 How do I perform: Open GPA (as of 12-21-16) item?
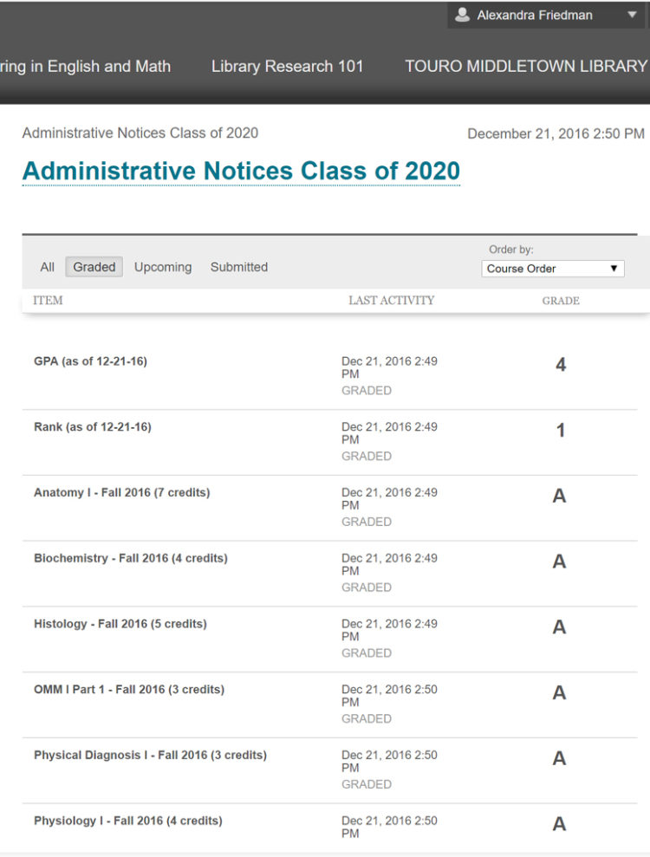pyautogui.click(x=90, y=361)
